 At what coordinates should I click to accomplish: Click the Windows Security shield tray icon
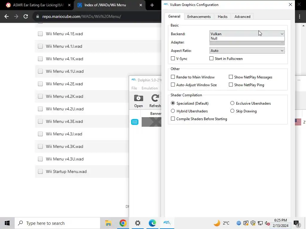[253, 223]
